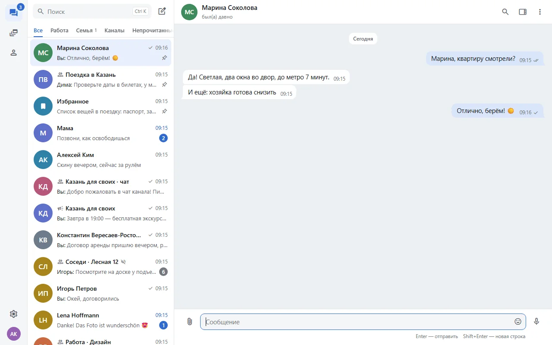Open the three-dot chat options menu
Viewport: 552px width, 345px height.
[540, 12]
